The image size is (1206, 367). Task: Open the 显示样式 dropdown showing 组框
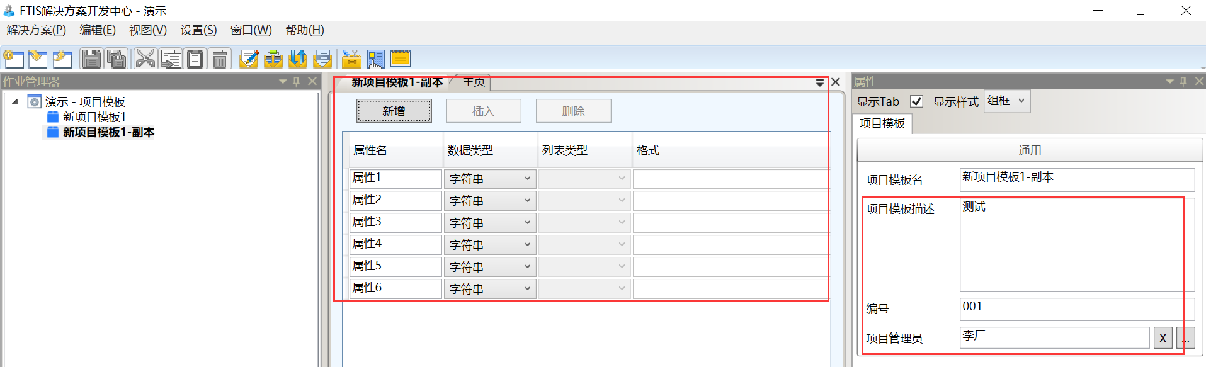coord(1007,101)
